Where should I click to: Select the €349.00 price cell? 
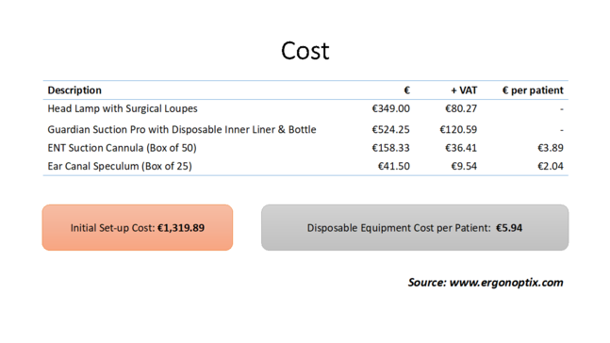click(390, 108)
